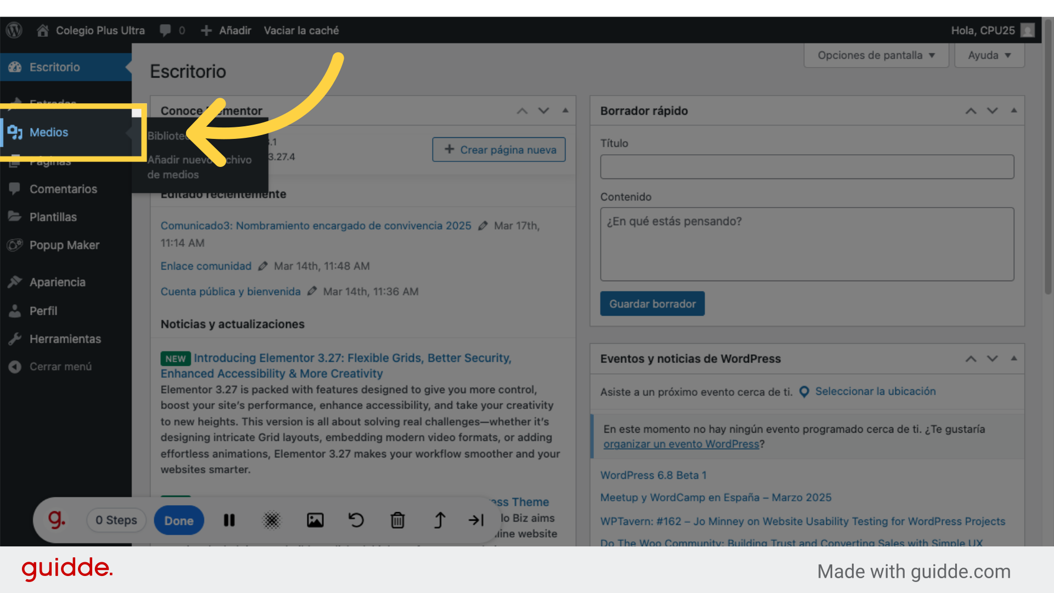Open Meetup y WordCamp en España link
Screen dimensions: 1054x593
[716, 497]
